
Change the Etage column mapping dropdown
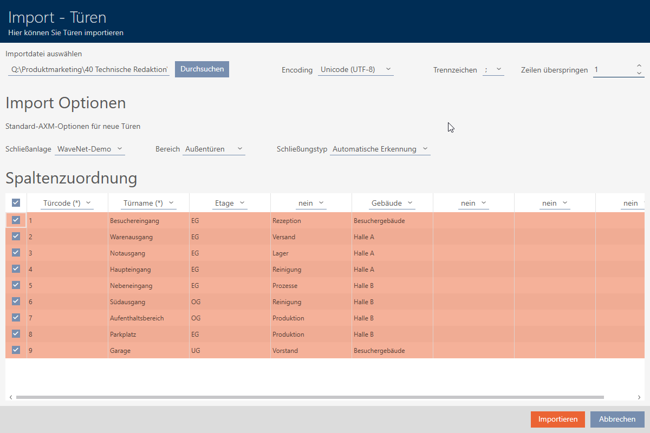(x=230, y=203)
